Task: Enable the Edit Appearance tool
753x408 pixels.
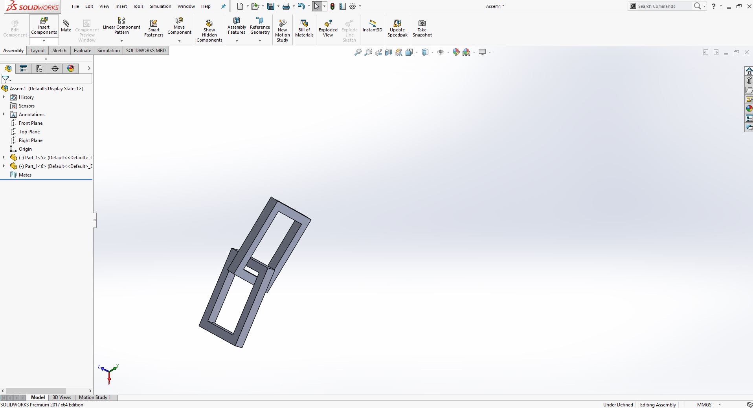Action: [x=455, y=52]
